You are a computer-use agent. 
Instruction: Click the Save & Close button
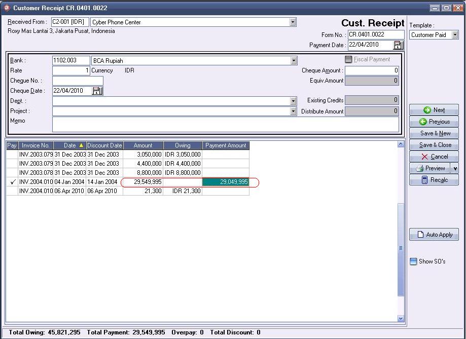[434, 144]
